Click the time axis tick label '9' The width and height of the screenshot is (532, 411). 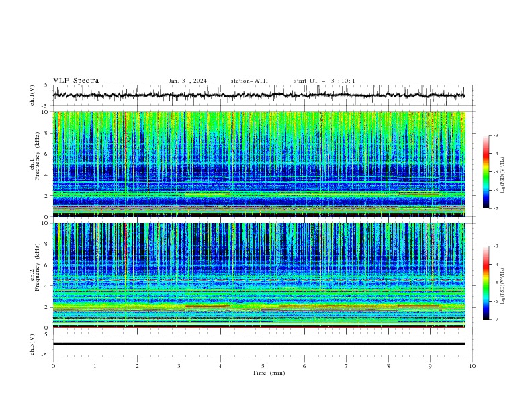coord(430,366)
